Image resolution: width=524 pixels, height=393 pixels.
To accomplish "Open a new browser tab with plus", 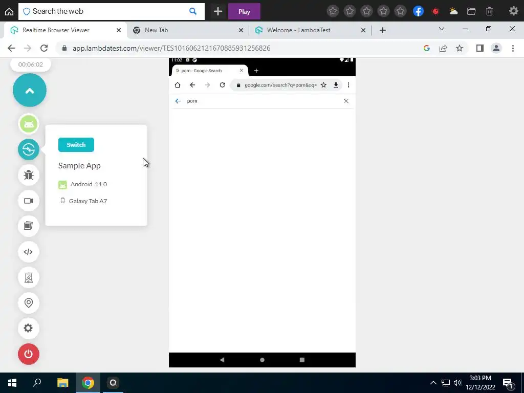I will coord(383,30).
